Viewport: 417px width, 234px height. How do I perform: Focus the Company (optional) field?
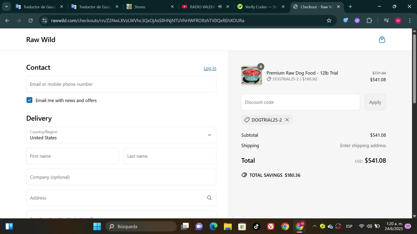tap(121, 177)
